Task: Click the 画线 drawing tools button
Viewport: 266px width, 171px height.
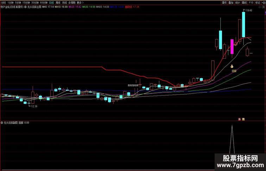Action: click(244, 2)
